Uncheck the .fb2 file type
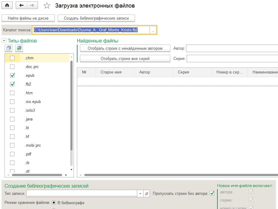Screen dimensions: 278x209 click(x=12, y=84)
